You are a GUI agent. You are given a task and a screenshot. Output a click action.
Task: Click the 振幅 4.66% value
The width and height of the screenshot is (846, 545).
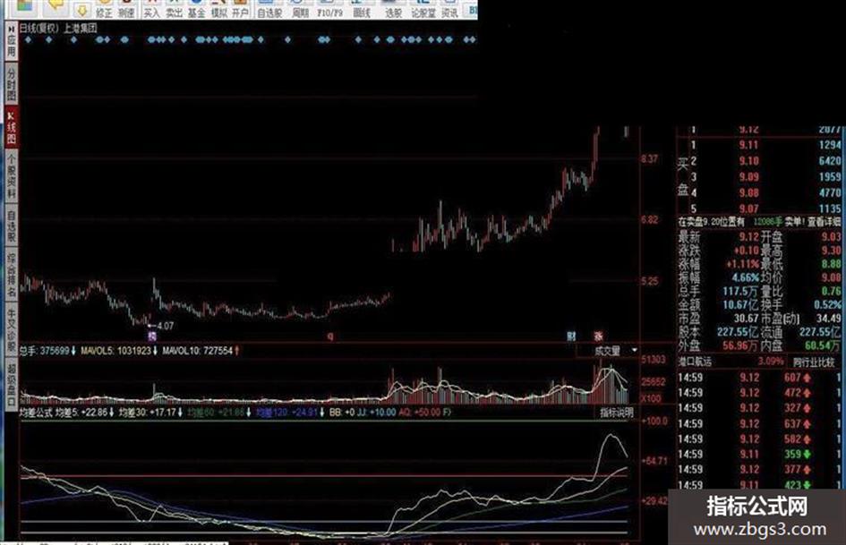pyautogui.click(x=745, y=278)
